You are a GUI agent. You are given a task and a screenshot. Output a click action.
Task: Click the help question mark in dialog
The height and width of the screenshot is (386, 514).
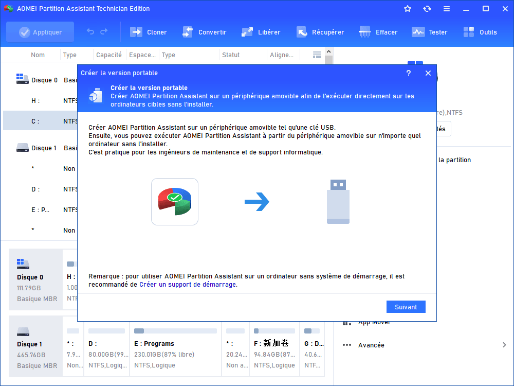tap(409, 73)
